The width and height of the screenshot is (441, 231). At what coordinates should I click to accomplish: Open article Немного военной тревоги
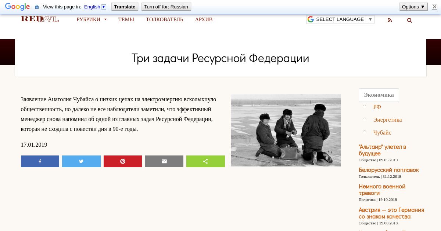382,190
